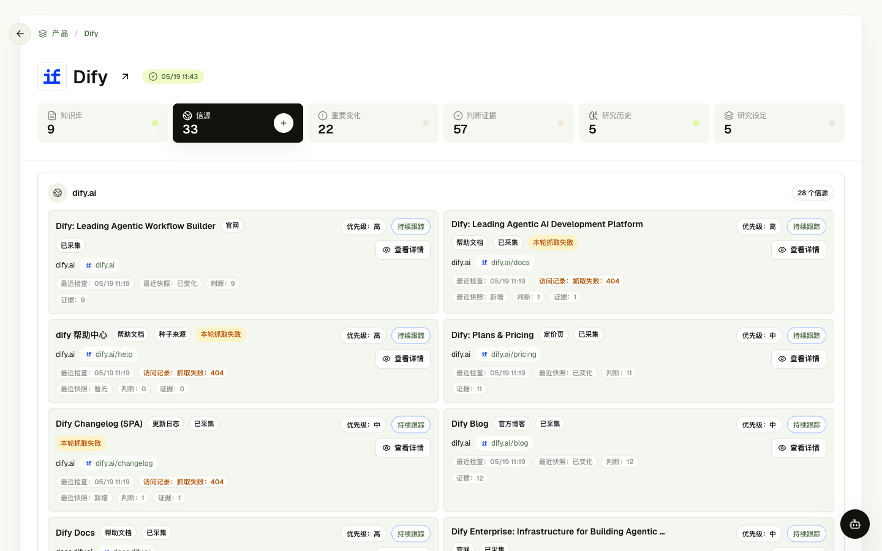
Task: Click 证据: 11 on Plans & Pricing card
Action: click(469, 389)
